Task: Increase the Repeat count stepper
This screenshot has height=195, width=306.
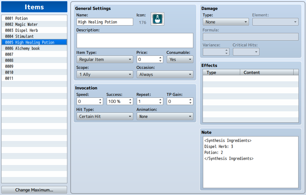Action: point(160,100)
